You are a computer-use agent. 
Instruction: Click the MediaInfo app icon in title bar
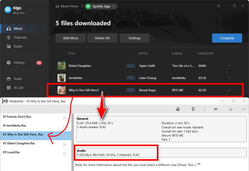pyautogui.click(x=5, y=101)
